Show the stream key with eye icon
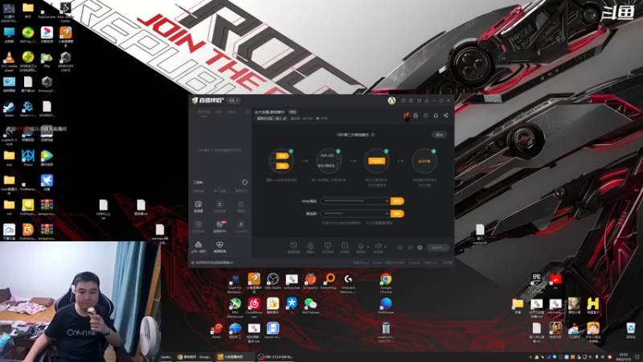This screenshot has height=362, width=643. pos(387,213)
